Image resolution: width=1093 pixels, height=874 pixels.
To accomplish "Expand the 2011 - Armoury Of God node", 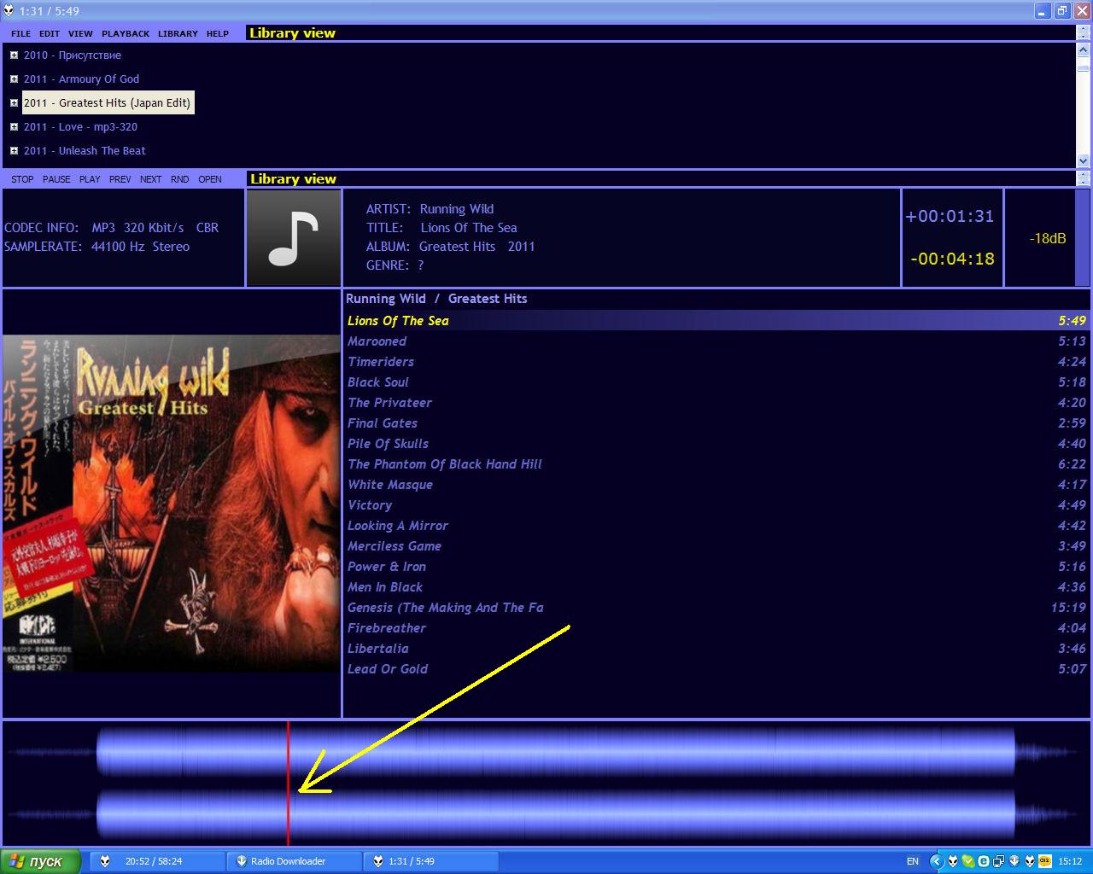I will click(x=14, y=79).
